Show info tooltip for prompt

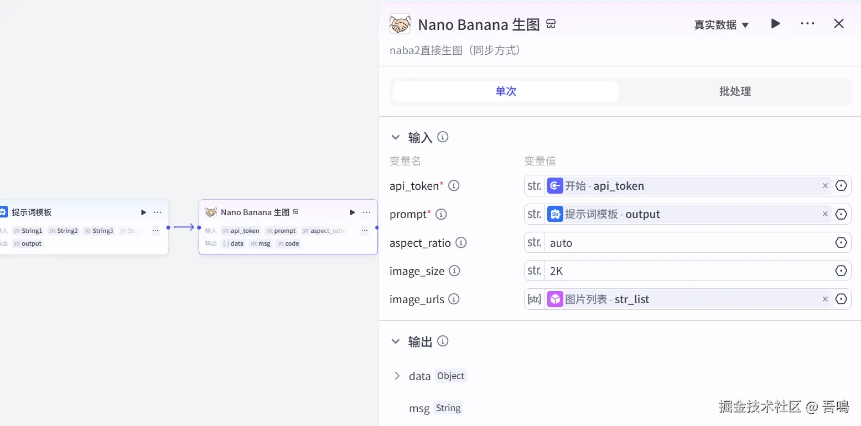(x=441, y=214)
